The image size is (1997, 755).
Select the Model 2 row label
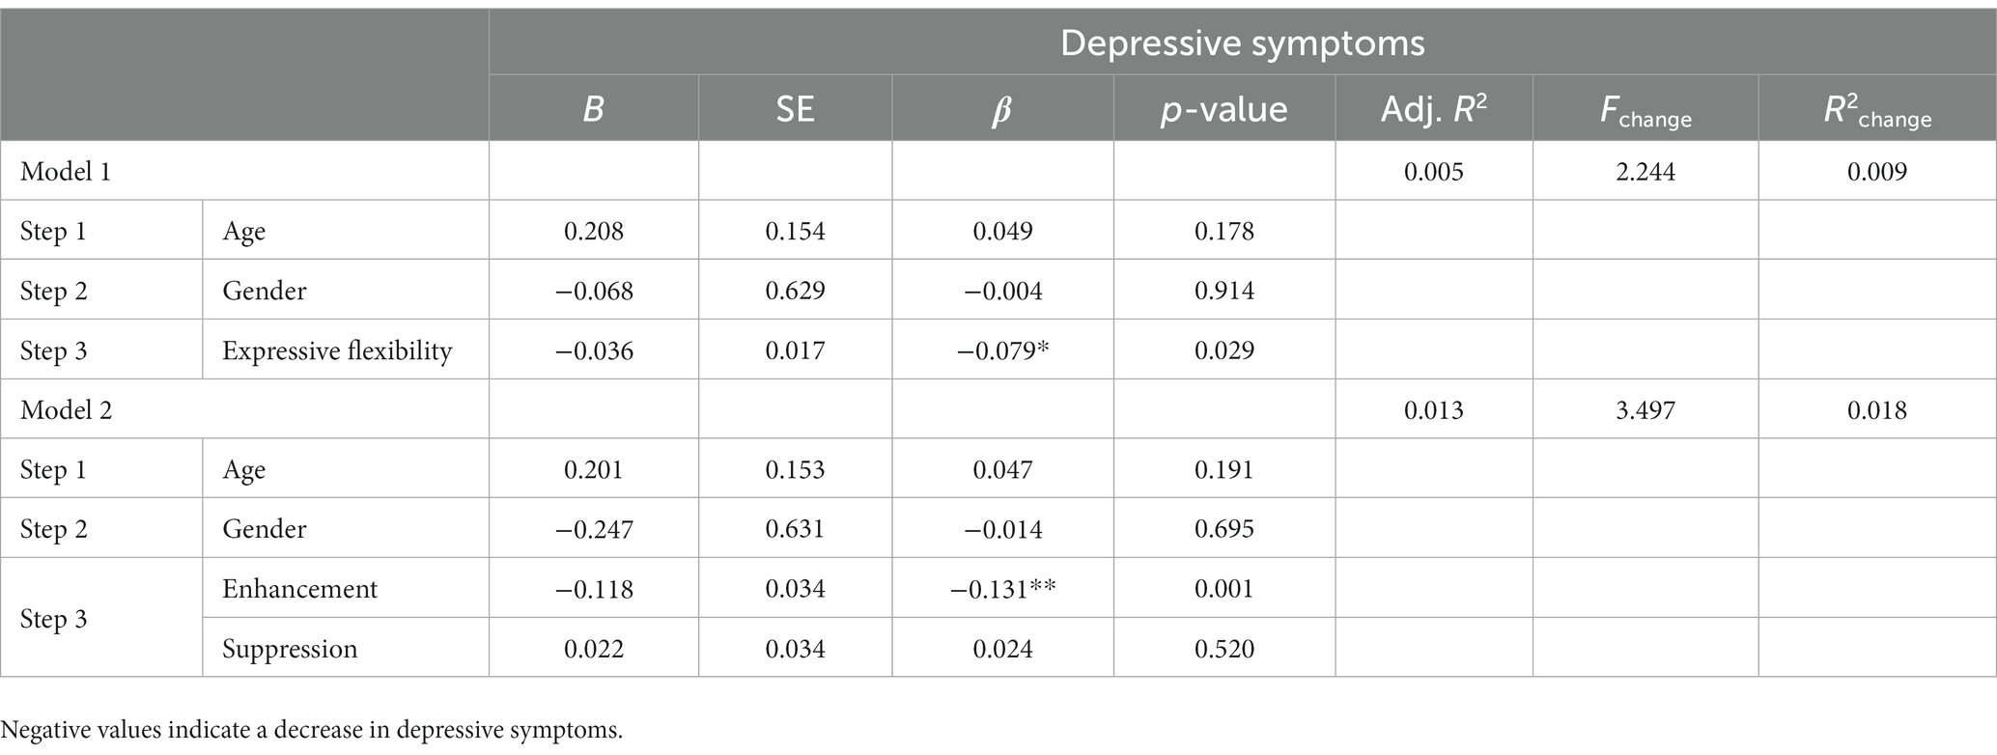tap(66, 410)
